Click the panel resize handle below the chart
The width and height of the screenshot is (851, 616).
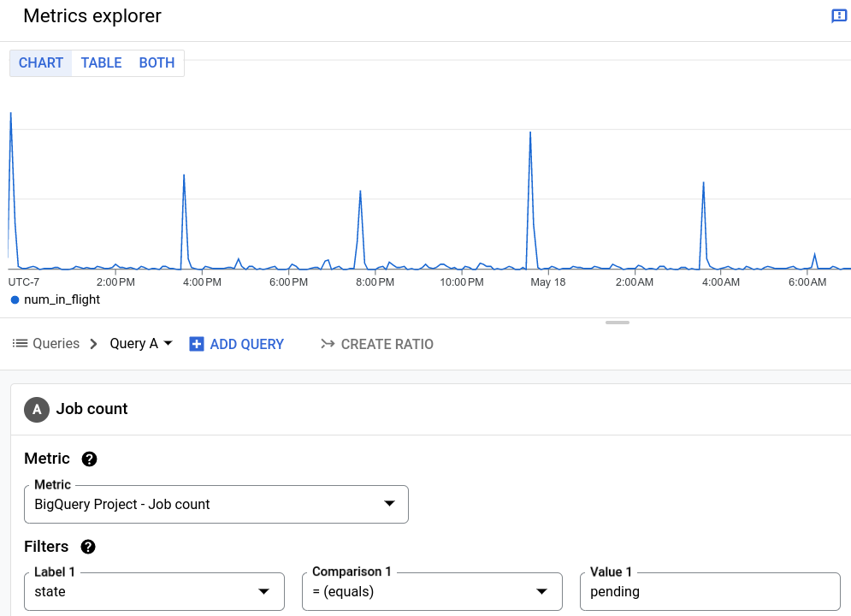click(617, 323)
